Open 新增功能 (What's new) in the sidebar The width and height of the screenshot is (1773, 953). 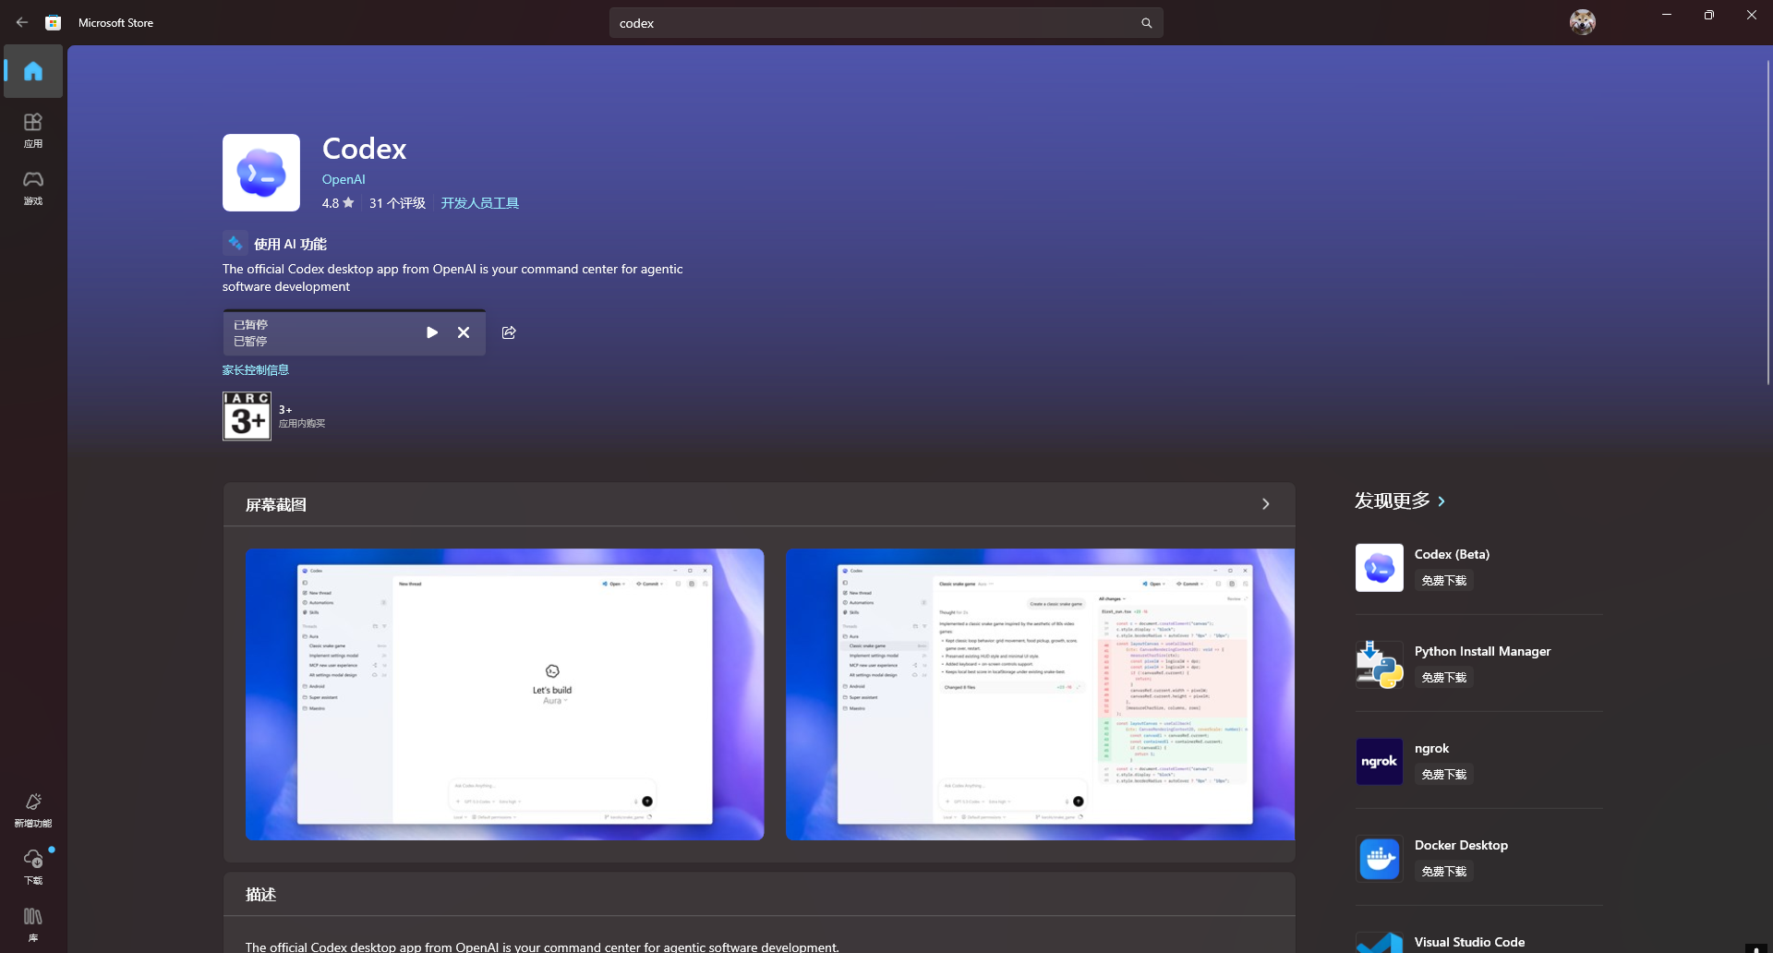33,810
